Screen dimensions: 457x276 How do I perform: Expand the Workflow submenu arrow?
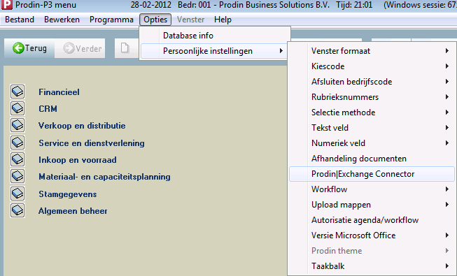click(447, 189)
